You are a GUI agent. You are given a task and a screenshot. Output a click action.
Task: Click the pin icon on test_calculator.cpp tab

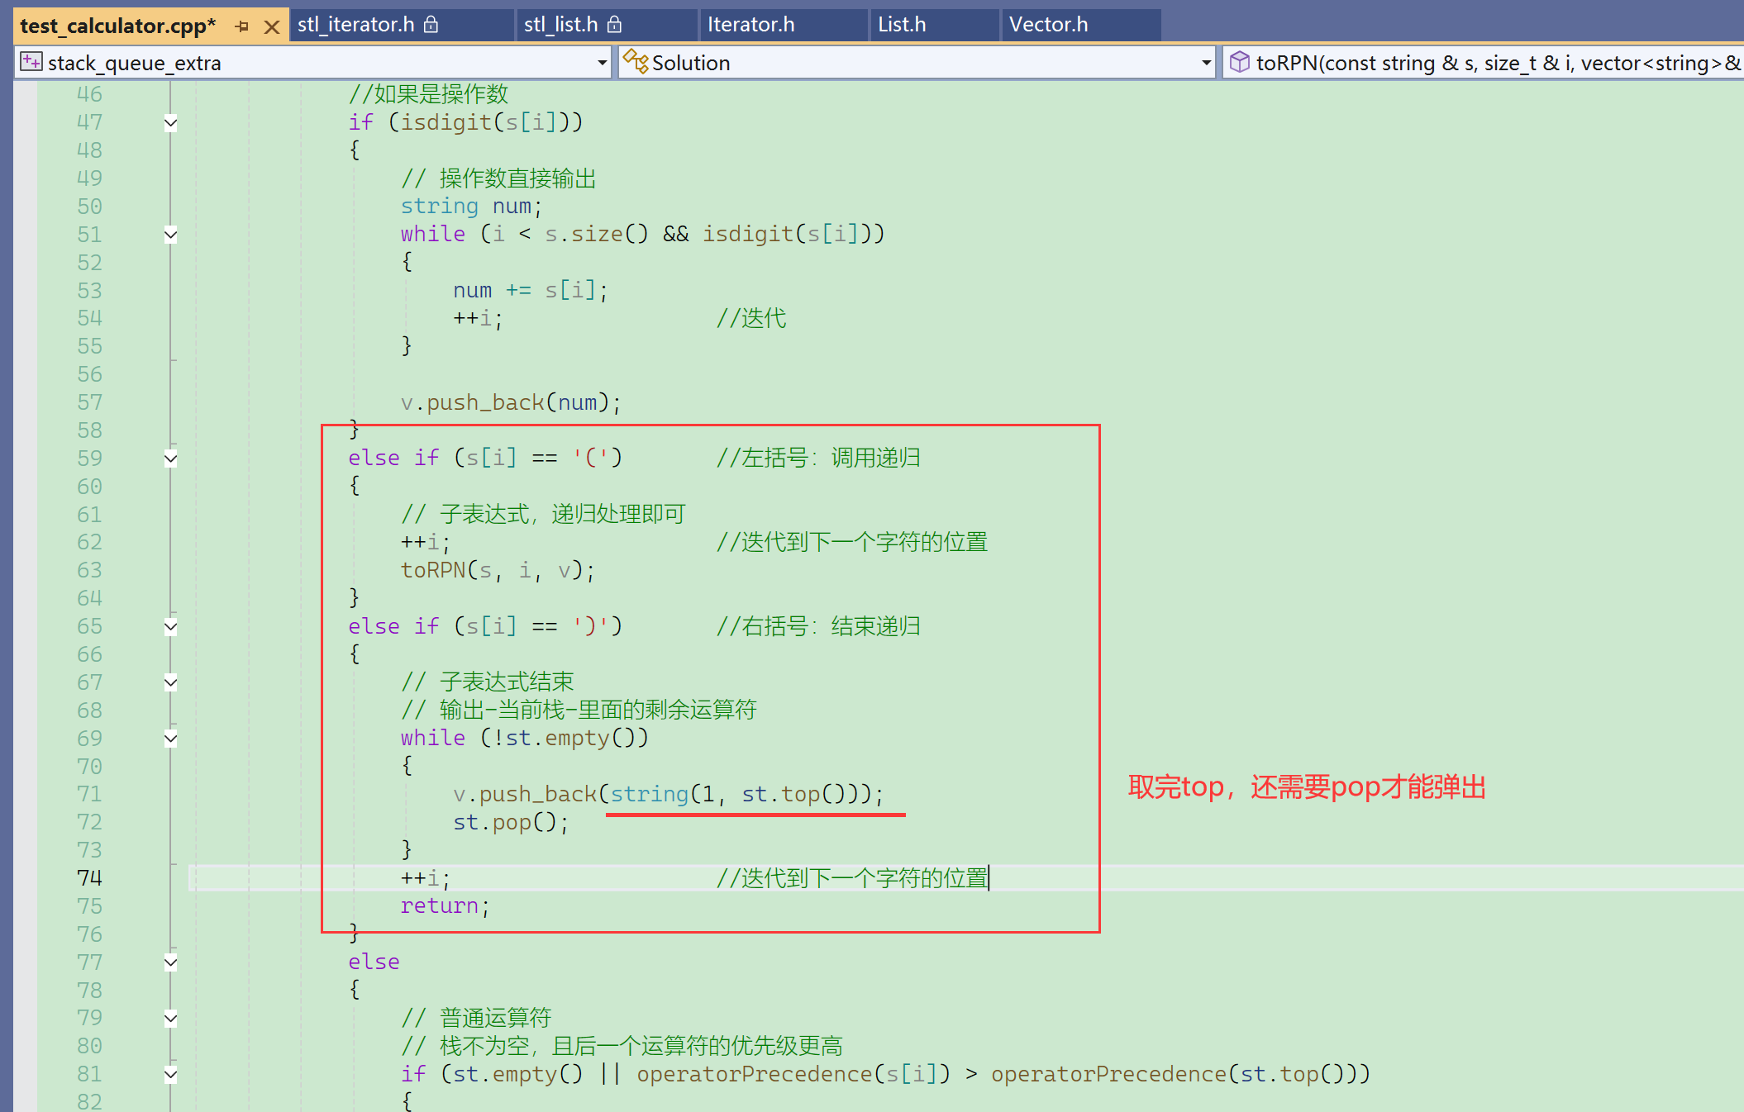tap(241, 26)
